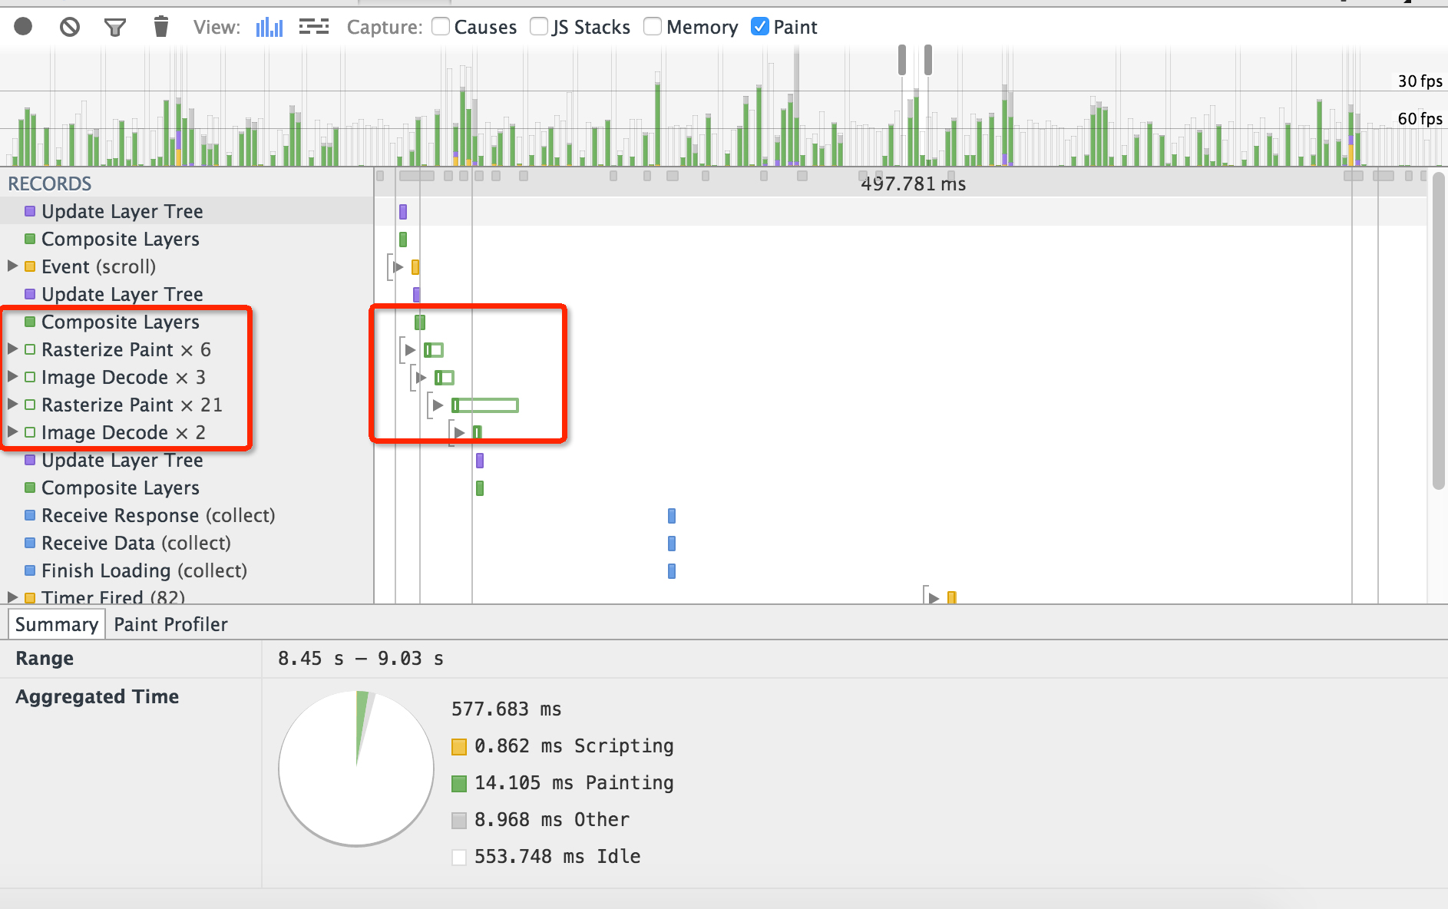Click the aggregated time pie chart

click(x=356, y=768)
